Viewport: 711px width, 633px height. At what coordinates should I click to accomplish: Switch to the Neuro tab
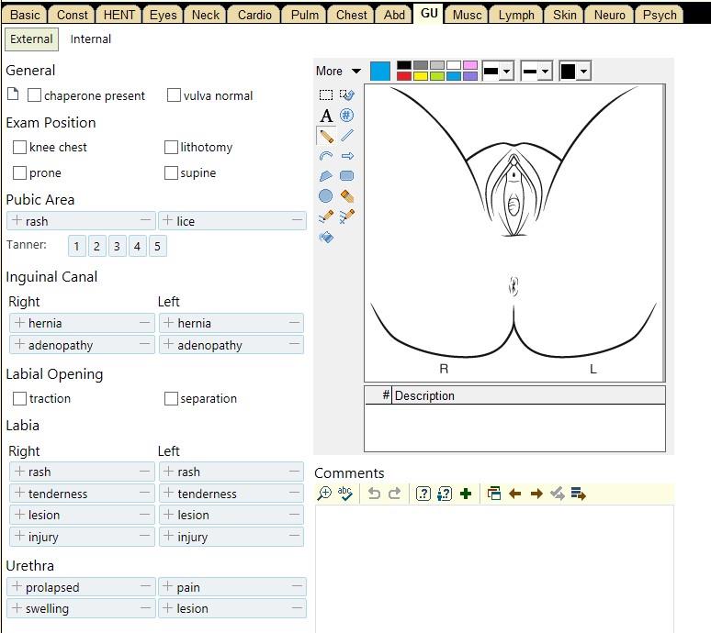click(x=610, y=15)
